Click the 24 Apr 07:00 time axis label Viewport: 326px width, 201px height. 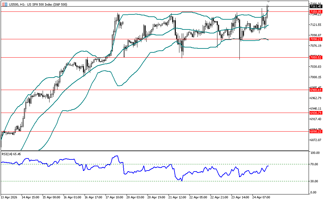click(261, 197)
